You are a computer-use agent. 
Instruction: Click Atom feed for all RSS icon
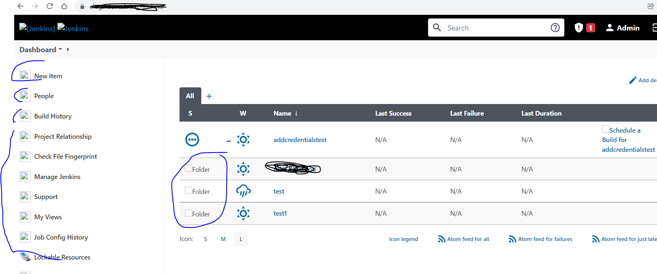pyautogui.click(x=442, y=239)
